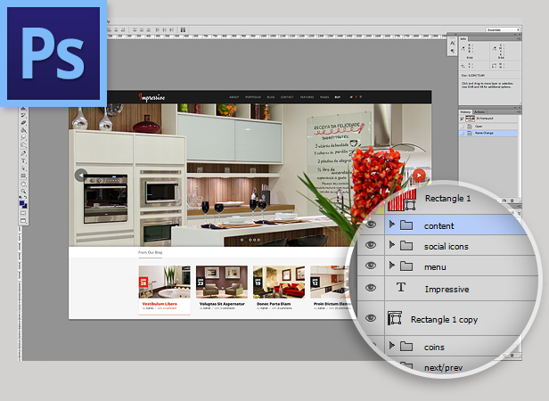Select the Type tool in the toolbox
This screenshot has height=401, width=549.
23,160
